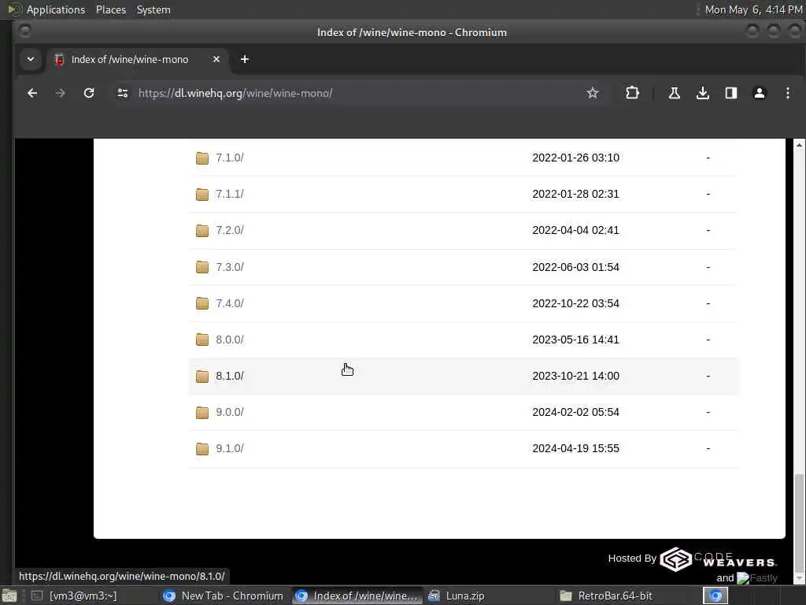This screenshot has height=605, width=806.
Task: Click the forward navigation arrow
Action: point(60,93)
